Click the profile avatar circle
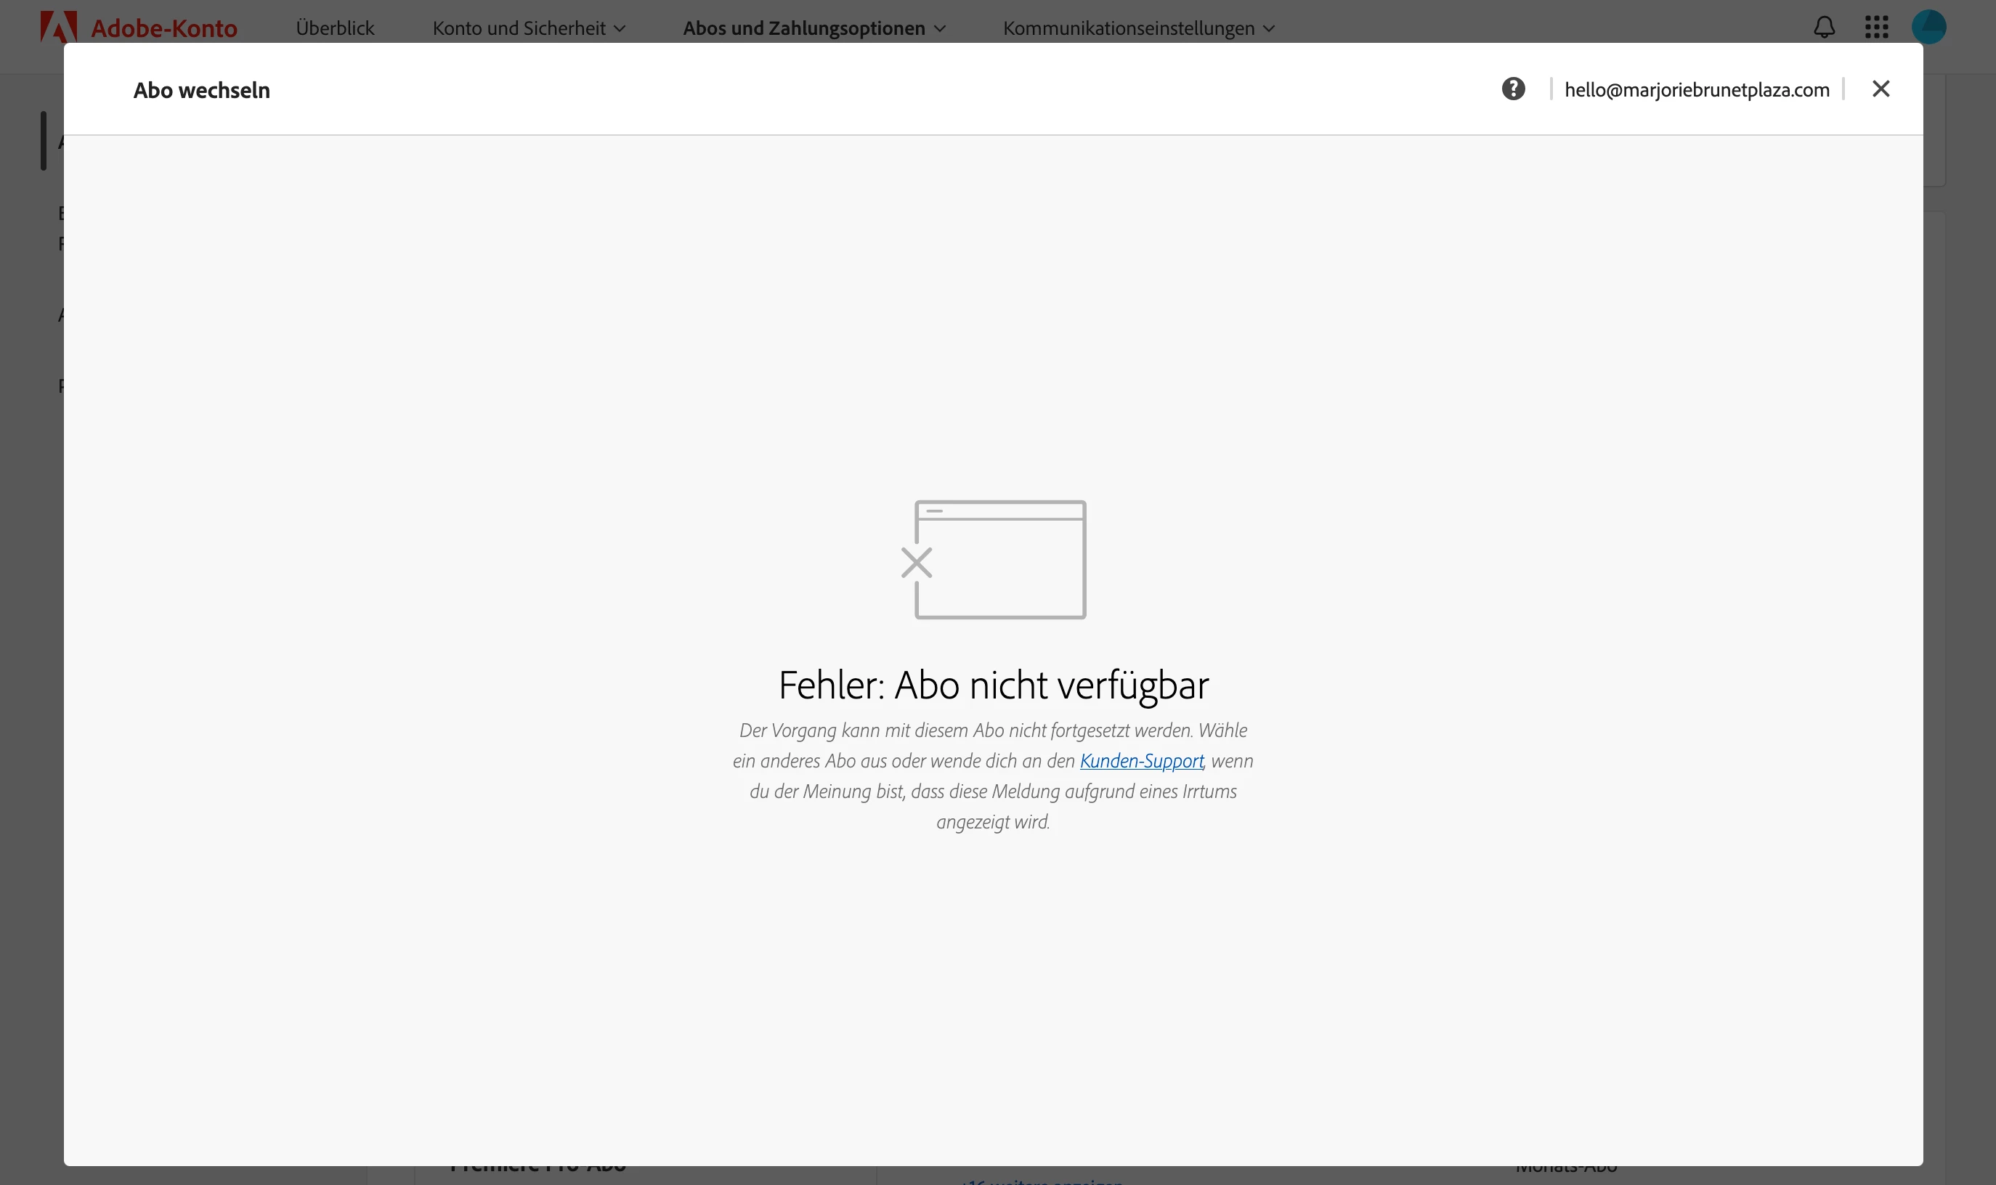This screenshot has width=1996, height=1185. pyautogui.click(x=1928, y=27)
